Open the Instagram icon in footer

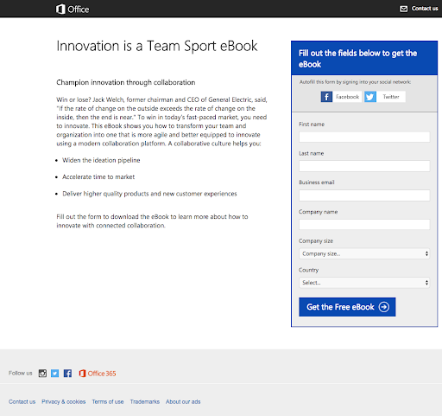pos(42,374)
